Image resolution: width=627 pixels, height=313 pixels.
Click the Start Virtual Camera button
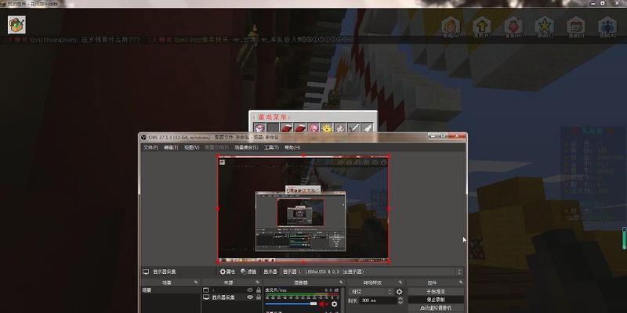point(436,308)
